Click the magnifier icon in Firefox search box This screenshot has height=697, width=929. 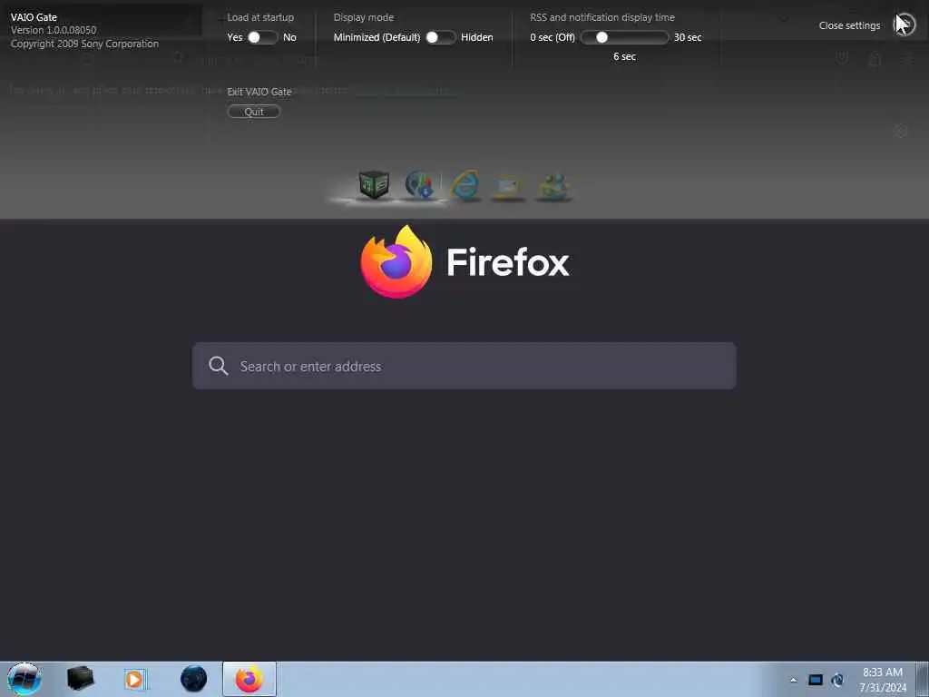tap(218, 366)
